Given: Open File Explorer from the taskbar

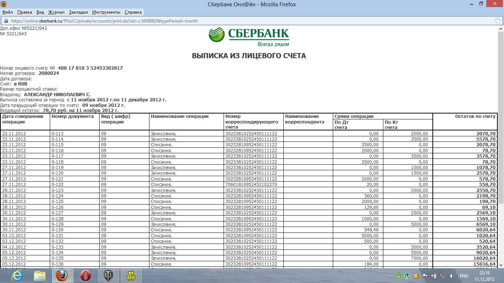Looking at the screenshot, I should pyautogui.click(x=39, y=276).
